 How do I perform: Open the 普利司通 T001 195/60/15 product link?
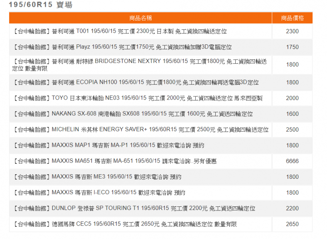(x=120, y=31)
